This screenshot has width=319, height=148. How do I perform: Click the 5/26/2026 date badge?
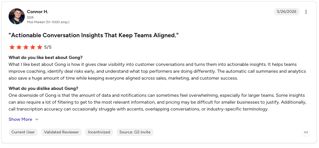coord(287,12)
